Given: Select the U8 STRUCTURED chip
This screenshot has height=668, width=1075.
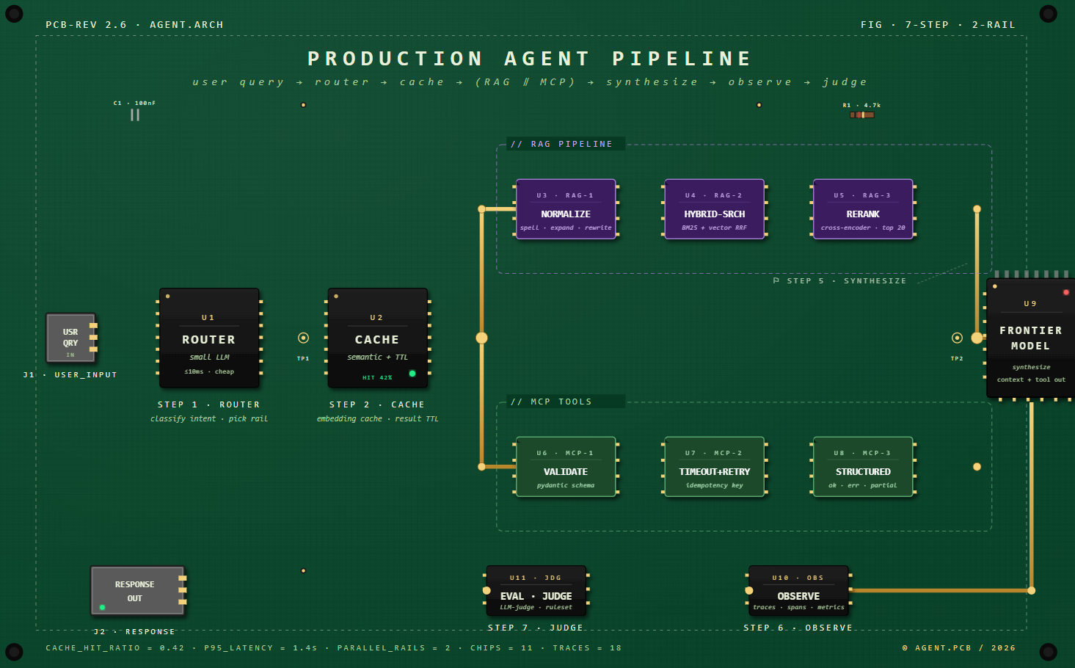Looking at the screenshot, I should tap(863, 466).
